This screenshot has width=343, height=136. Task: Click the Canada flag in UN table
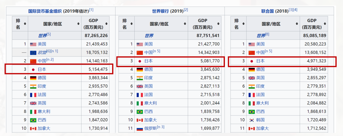(x=252, y=129)
